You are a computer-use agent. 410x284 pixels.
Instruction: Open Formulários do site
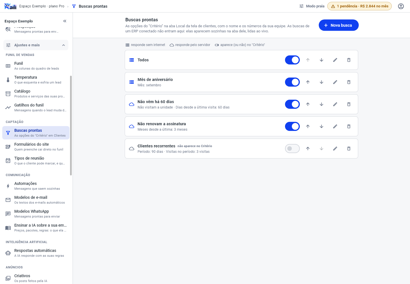click(x=36, y=147)
